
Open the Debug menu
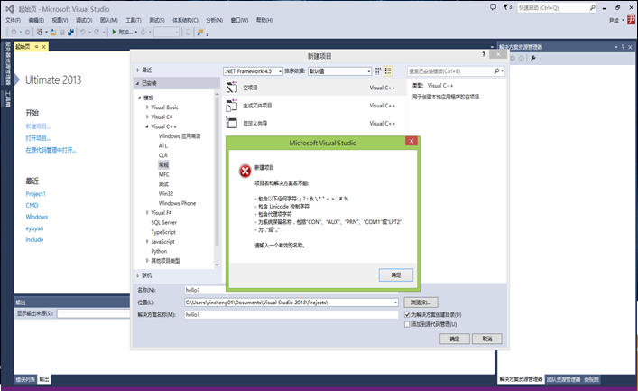(x=84, y=20)
